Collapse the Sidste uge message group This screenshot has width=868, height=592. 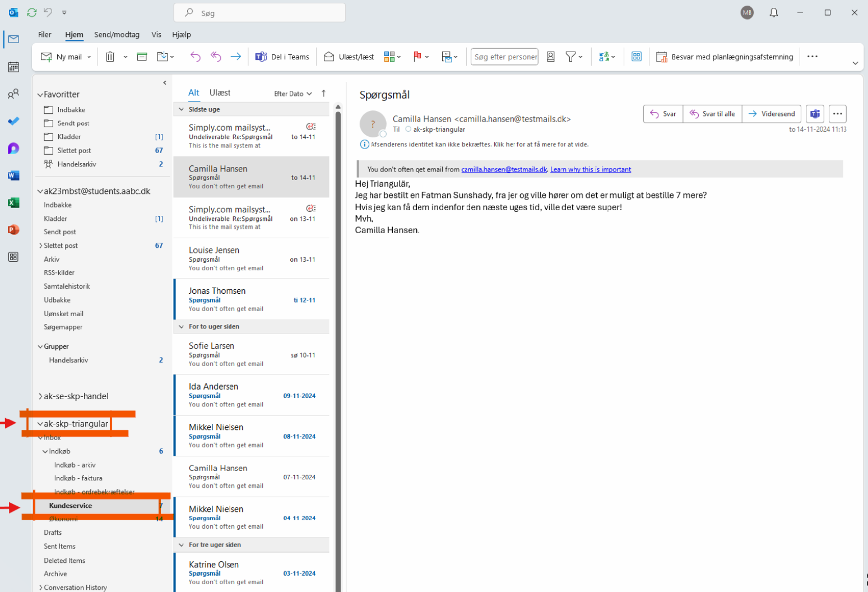click(x=181, y=109)
